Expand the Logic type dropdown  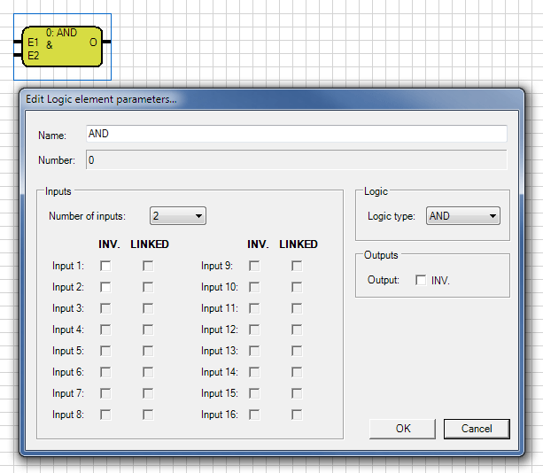pos(463,216)
